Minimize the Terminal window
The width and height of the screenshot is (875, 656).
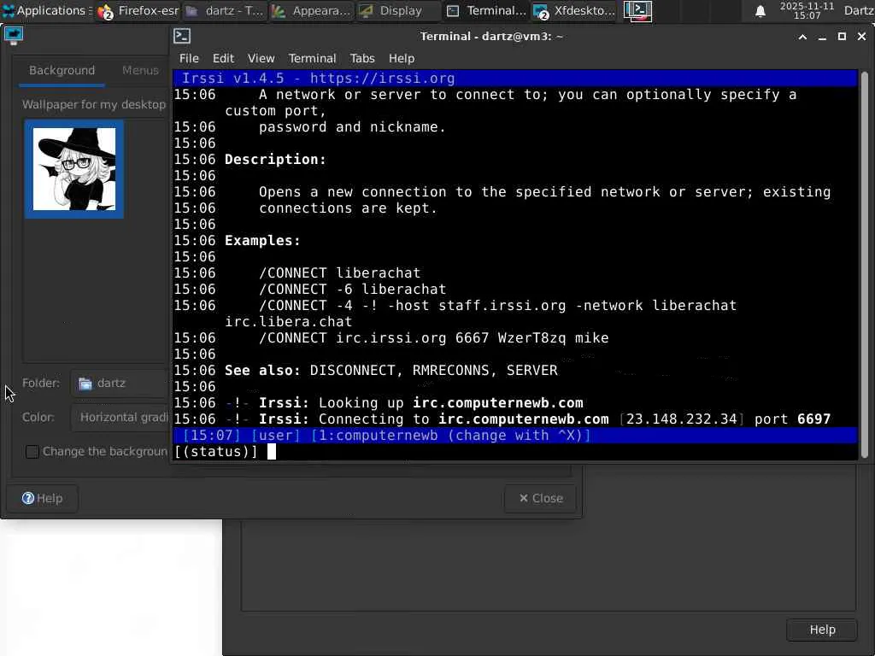point(822,37)
